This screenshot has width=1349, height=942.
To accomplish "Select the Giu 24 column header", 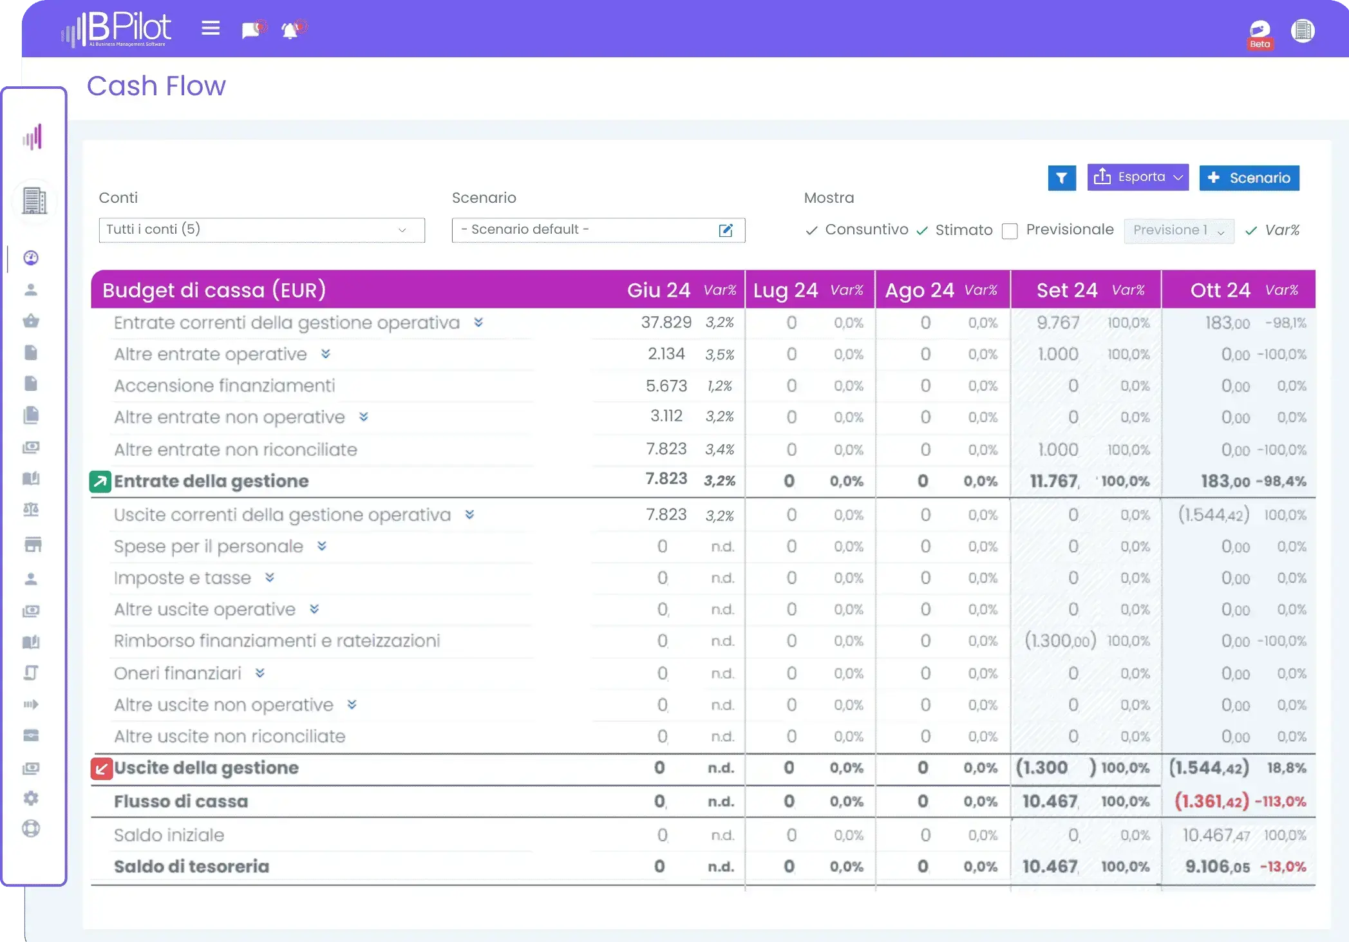I will (x=659, y=290).
